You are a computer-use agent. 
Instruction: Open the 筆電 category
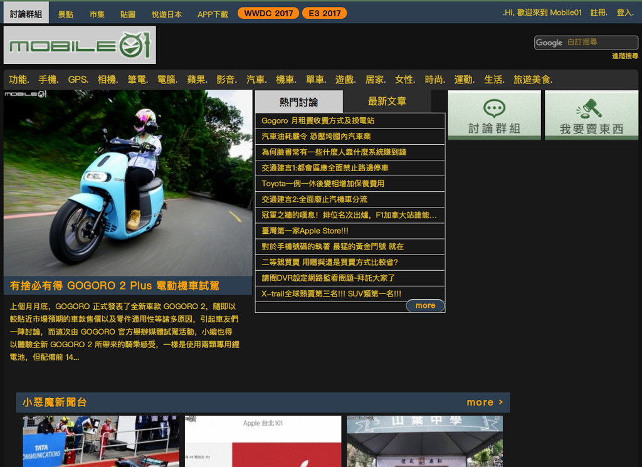[x=137, y=80]
